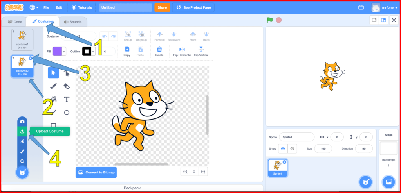The image size is (401, 193).
Task: Click the search costume magnifier icon
Action: coord(22,161)
